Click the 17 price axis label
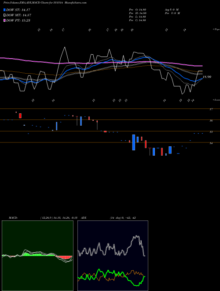This screenshot has width=220, height=291. pos(211,109)
